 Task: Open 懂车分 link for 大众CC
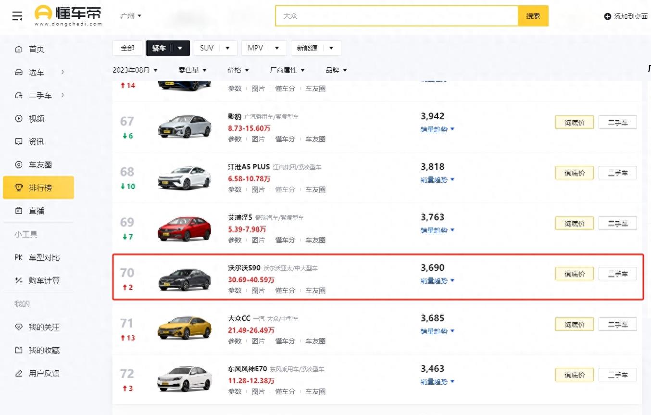[285, 341]
